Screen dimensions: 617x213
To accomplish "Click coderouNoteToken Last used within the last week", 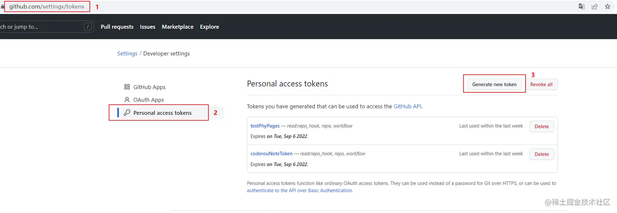I will pyautogui.click(x=491, y=154).
